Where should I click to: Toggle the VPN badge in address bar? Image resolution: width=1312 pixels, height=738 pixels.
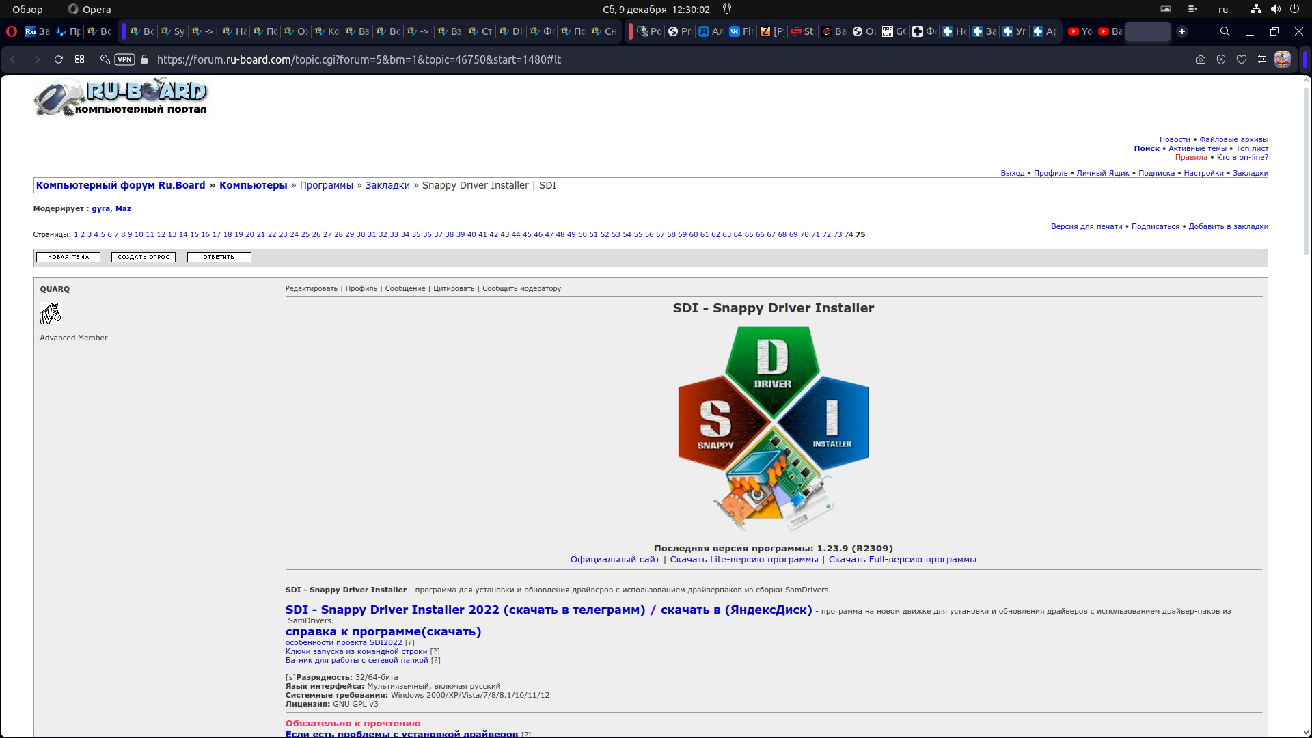[x=124, y=59]
